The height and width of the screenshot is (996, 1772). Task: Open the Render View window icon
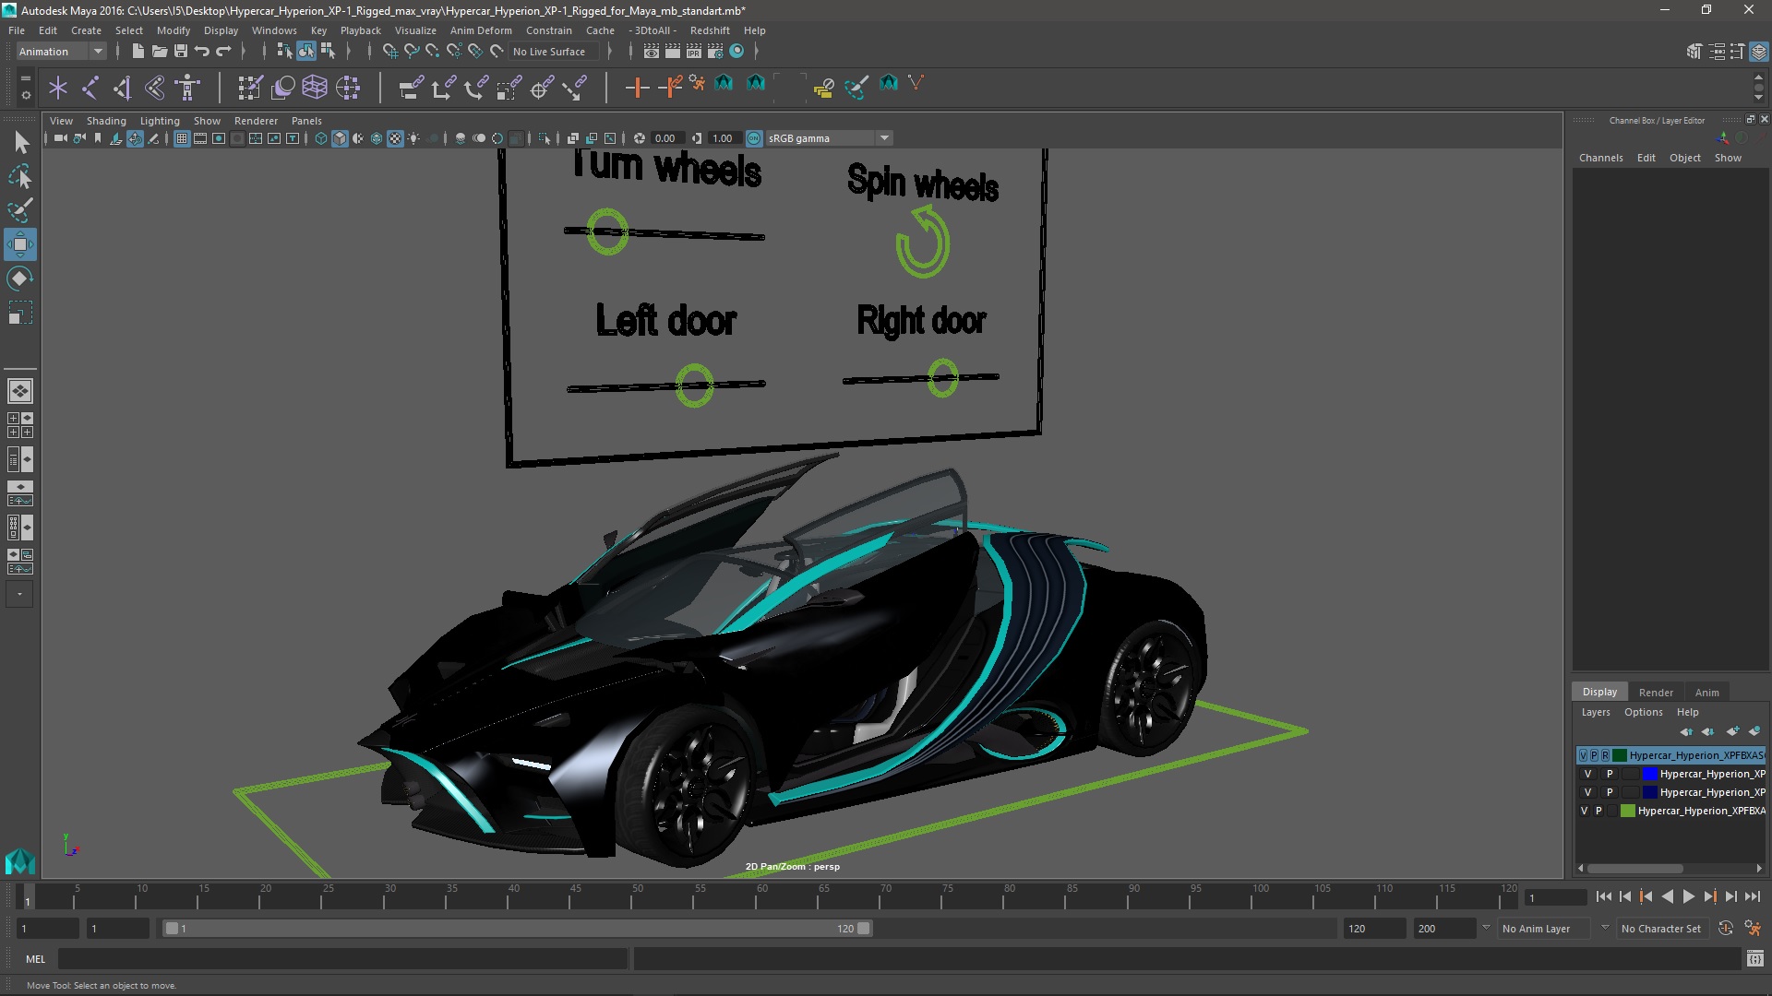[x=652, y=52]
